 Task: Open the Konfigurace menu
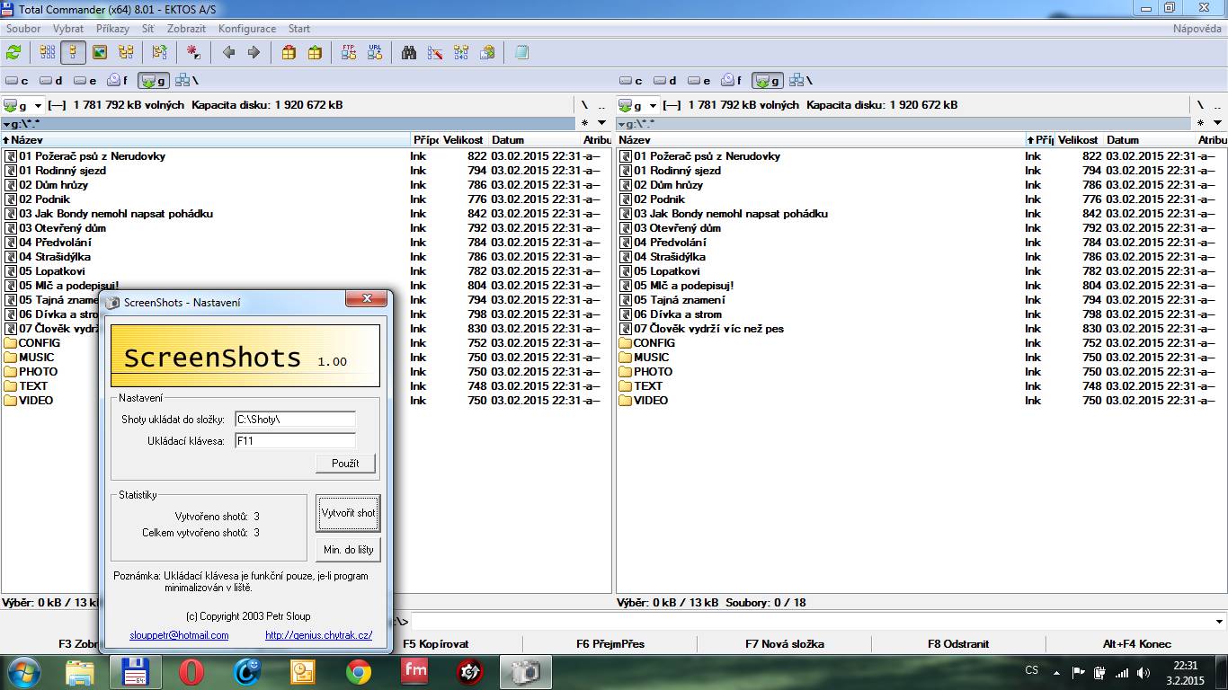247,29
